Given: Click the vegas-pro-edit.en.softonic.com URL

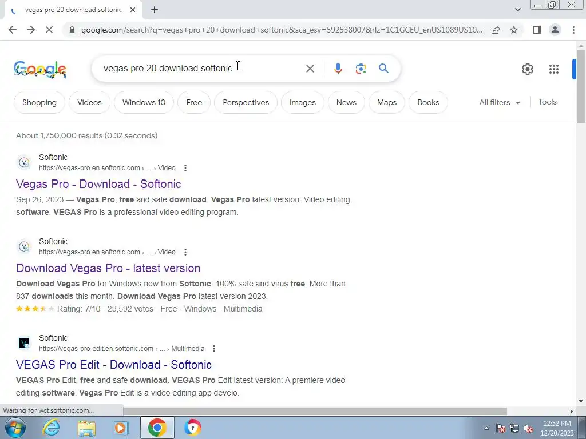Looking at the screenshot, I should [x=121, y=349].
